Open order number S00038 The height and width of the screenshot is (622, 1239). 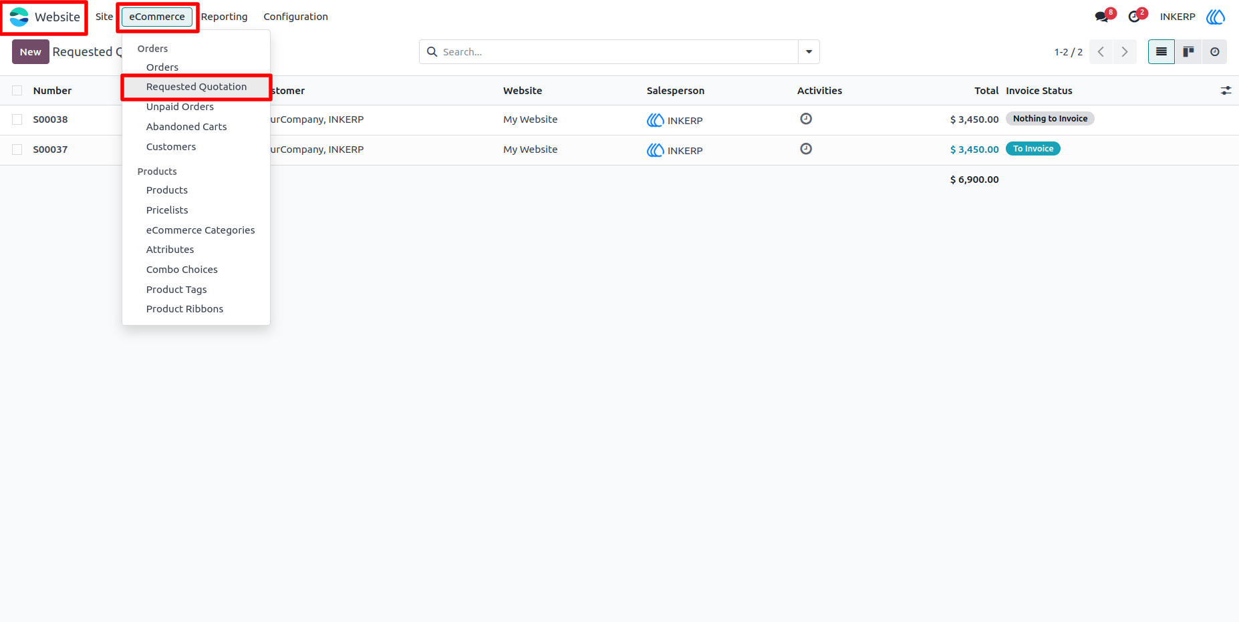click(50, 119)
